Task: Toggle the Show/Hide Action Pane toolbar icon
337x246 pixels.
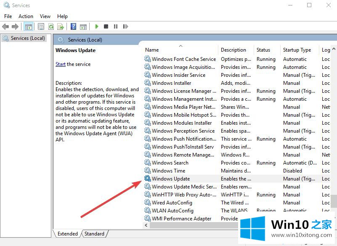Action: (83, 26)
